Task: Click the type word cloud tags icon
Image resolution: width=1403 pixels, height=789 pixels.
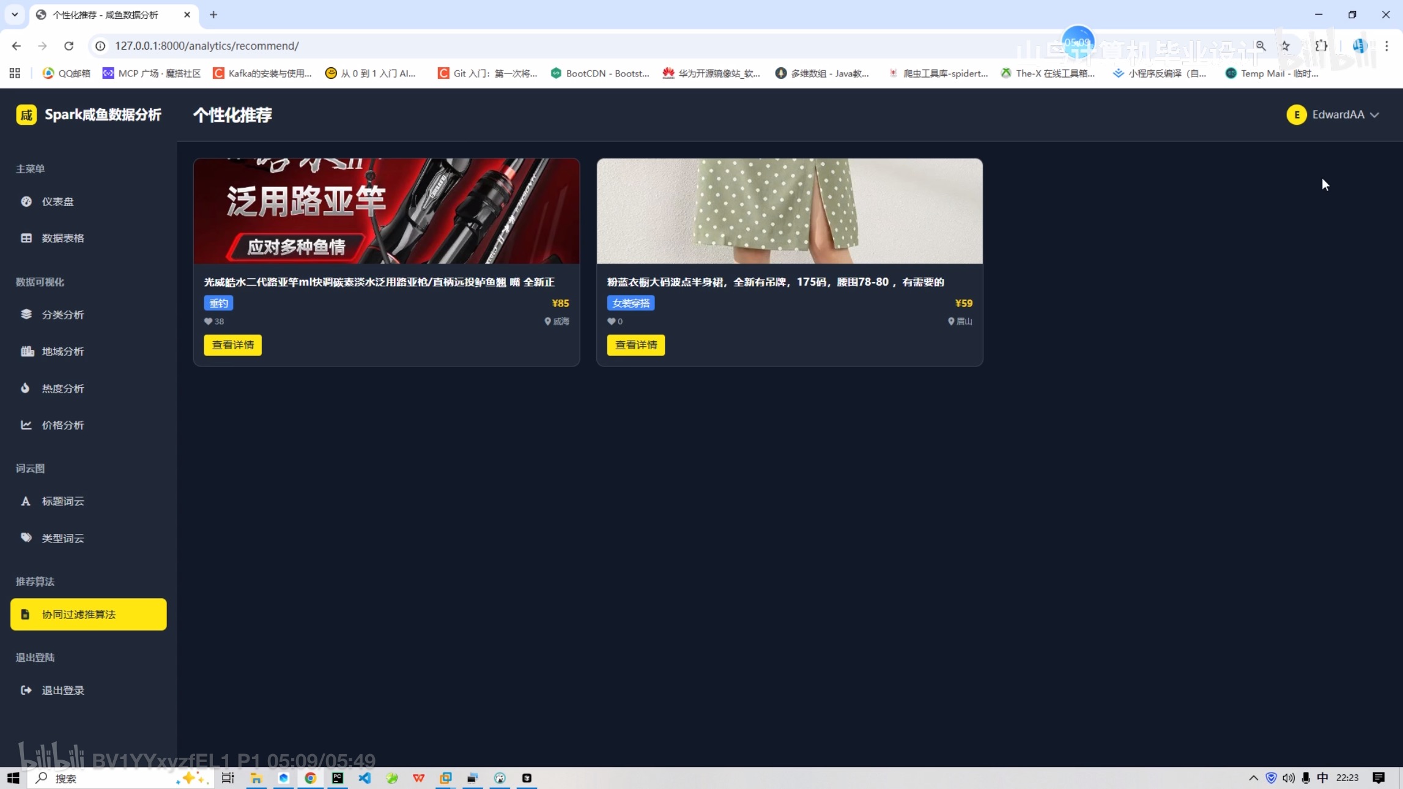Action: (x=26, y=538)
